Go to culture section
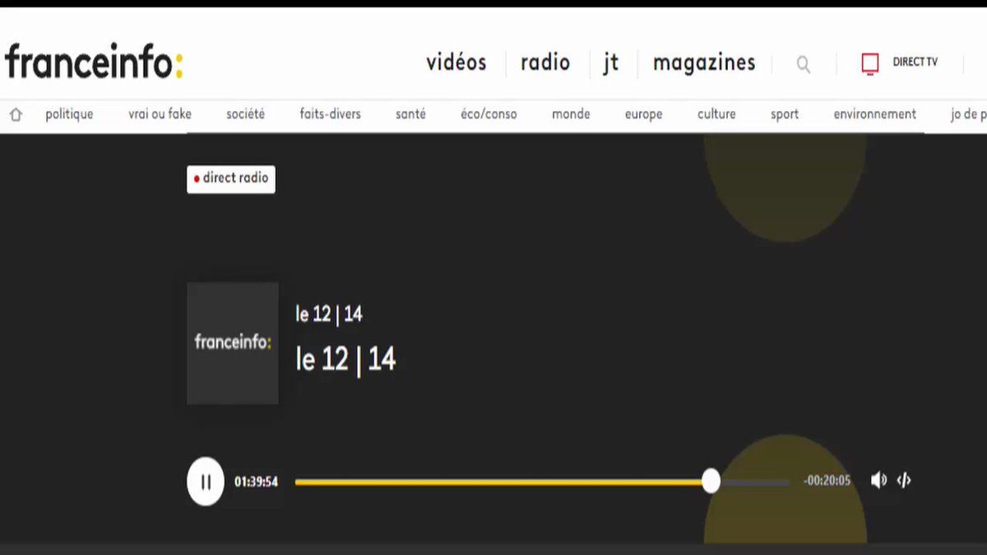Viewport: 987px width, 555px height. point(716,114)
